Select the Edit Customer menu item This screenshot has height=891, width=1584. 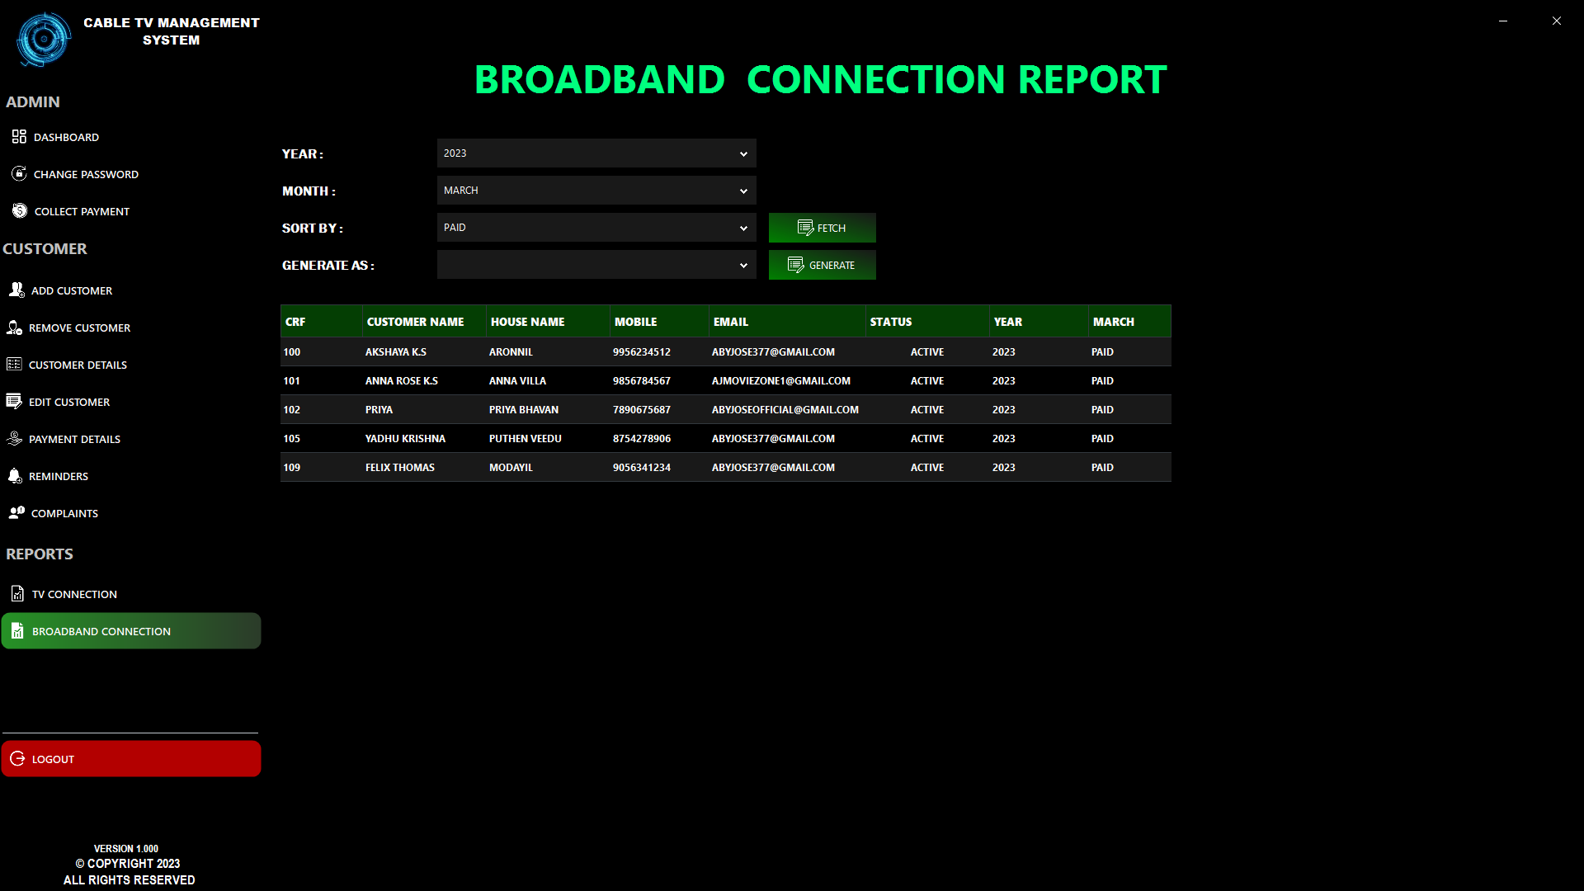[69, 402]
